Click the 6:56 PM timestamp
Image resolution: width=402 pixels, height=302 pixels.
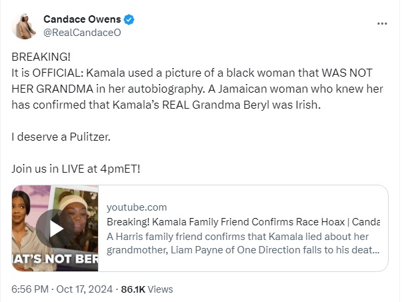tap(30, 289)
